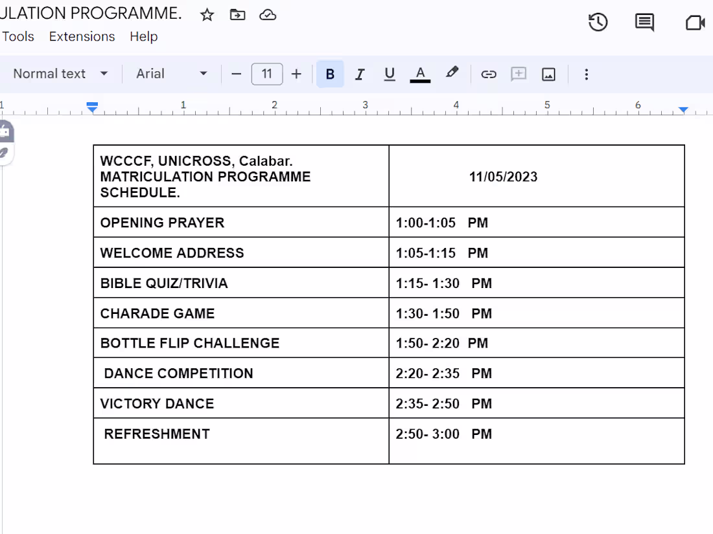Click the 2:35- 2:50 PM time cell

[x=537, y=403]
